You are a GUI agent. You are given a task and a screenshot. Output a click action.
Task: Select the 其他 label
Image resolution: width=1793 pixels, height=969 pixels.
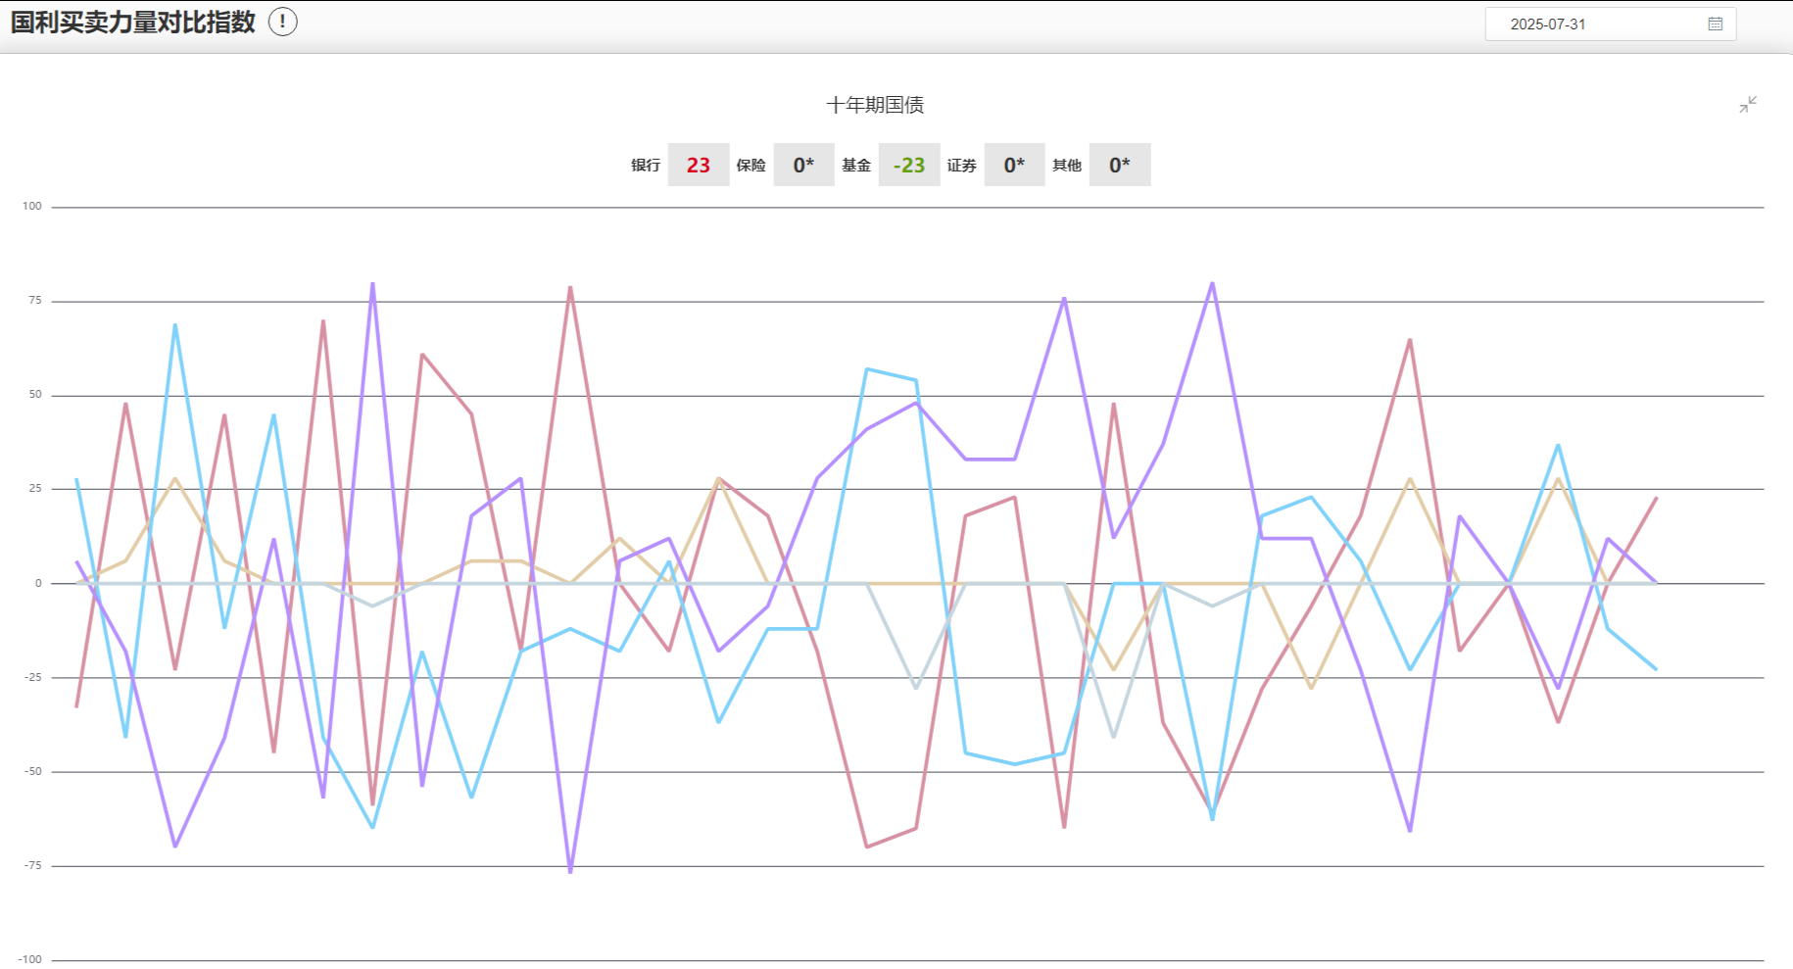tap(1067, 165)
